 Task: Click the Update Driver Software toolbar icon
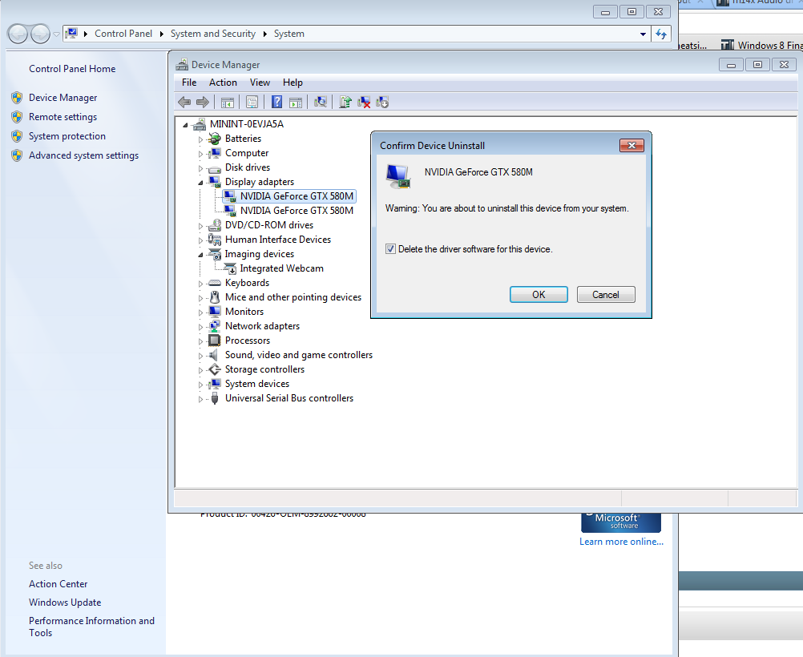[345, 102]
